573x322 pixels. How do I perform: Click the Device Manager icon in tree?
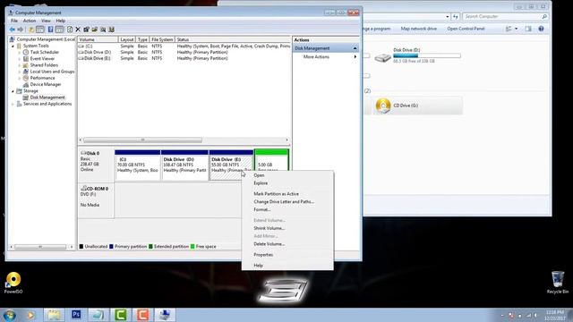click(x=26, y=84)
